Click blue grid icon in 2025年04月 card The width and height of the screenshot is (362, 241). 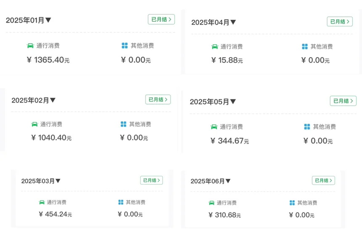pos(305,47)
